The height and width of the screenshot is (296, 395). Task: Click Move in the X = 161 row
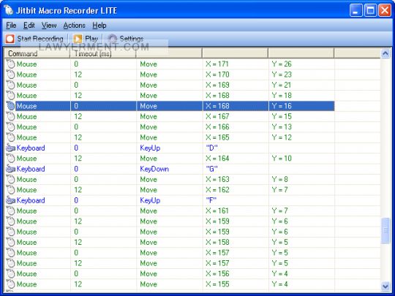click(x=148, y=211)
